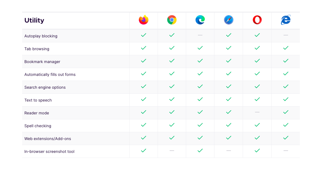Click the "Tab browsing" row label

(37, 49)
